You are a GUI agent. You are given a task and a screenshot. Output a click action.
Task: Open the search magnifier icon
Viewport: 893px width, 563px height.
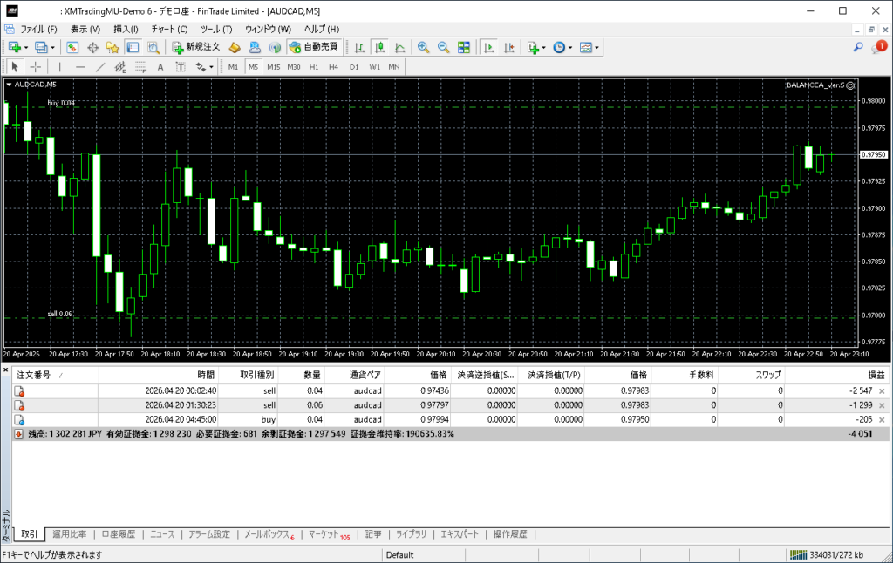point(858,47)
